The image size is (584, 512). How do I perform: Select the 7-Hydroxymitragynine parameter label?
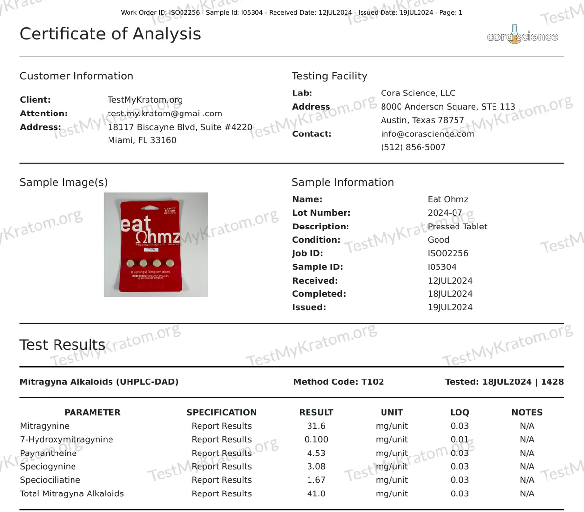[67, 439]
